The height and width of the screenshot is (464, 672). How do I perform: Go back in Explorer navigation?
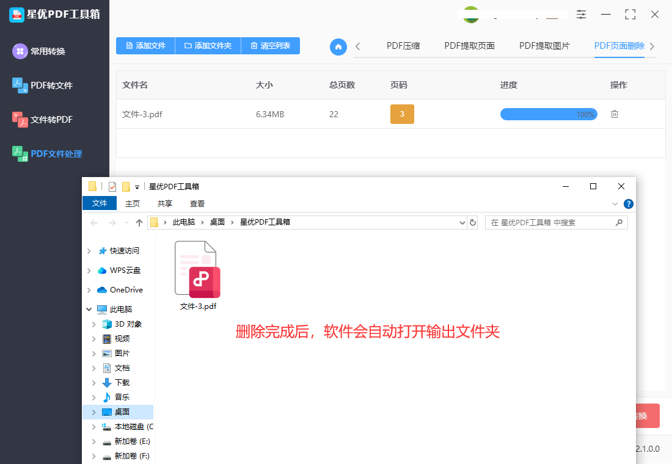tap(94, 222)
